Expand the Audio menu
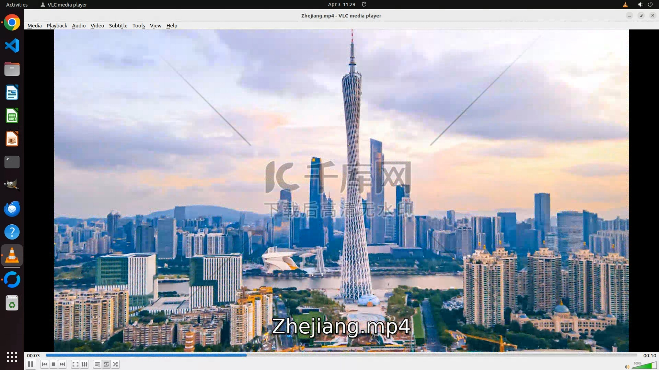Screen dimensions: 659x370 click(x=79, y=26)
